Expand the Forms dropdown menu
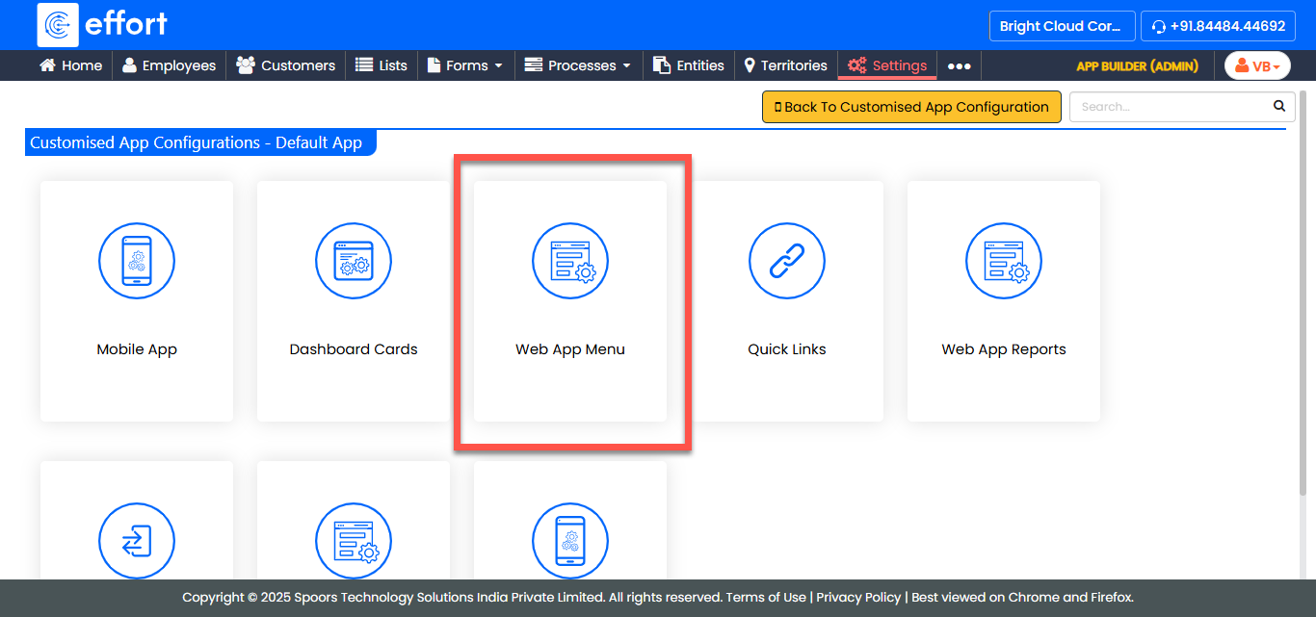Screen dimensions: 1316x617 point(465,65)
